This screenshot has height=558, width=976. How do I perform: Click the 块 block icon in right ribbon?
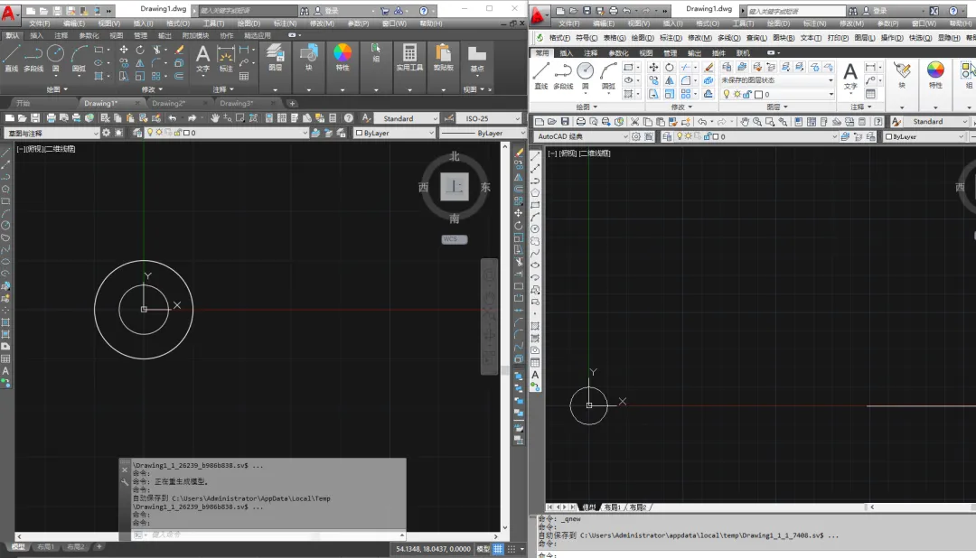click(901, 73)
